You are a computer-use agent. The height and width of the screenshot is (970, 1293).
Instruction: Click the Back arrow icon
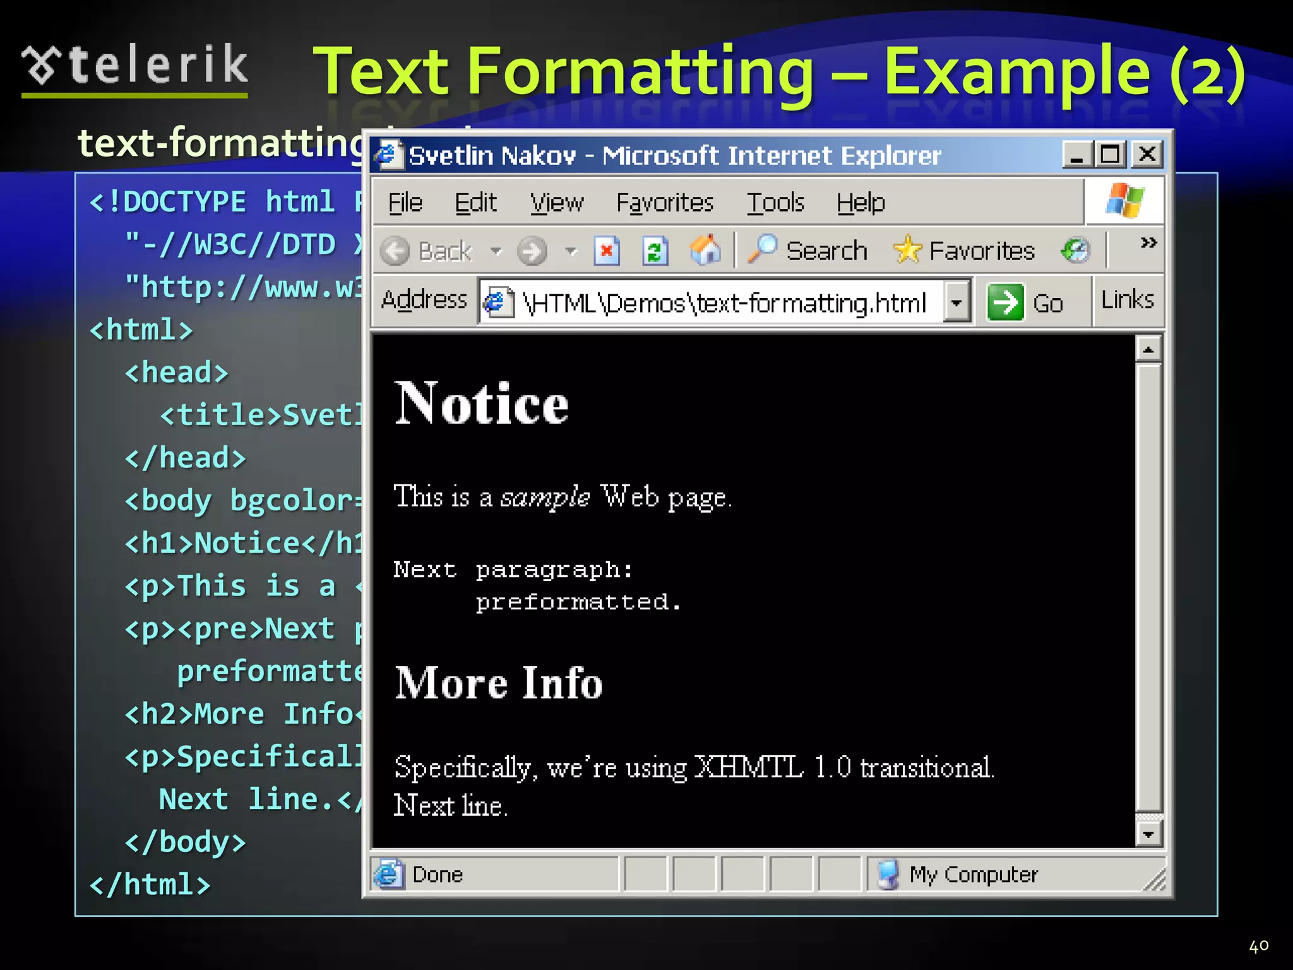pyautogui.click(x=396, y=251)
